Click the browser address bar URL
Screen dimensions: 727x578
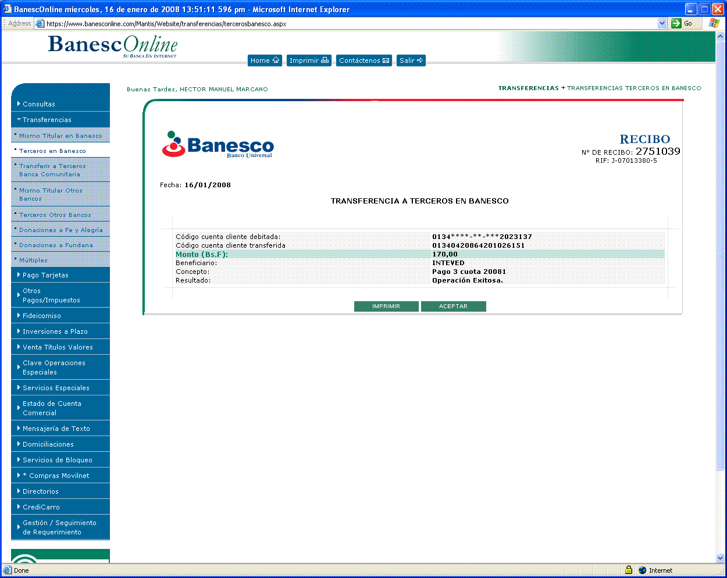(x=166, y=24)
